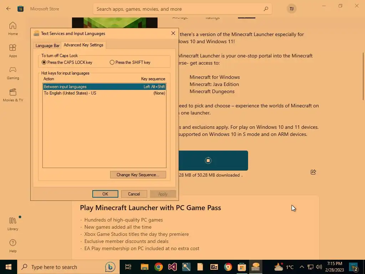Open the TJ profile account button
Image resolution: width=365 pixels, height=274 pixels.
click(x=292, y=9)
